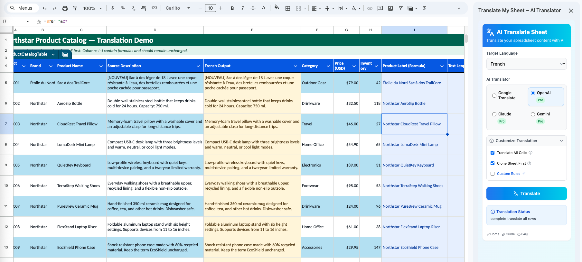
Task: Open horizontal align options
Action: pos(316,8)
